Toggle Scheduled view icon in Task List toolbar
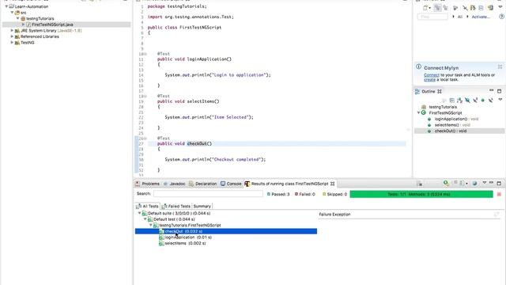The width and height of the screenshot is (506, 285). click(x=445, y=8)
